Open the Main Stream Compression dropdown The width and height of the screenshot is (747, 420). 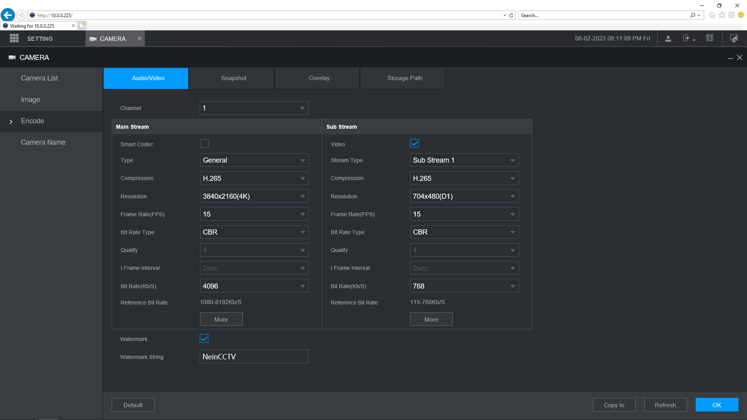[x=254, y=178]
